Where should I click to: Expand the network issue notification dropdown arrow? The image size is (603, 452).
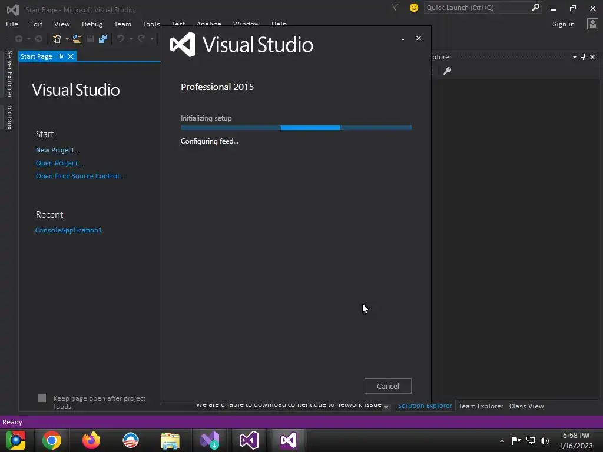pyautogui.click(x=386, y=407)
